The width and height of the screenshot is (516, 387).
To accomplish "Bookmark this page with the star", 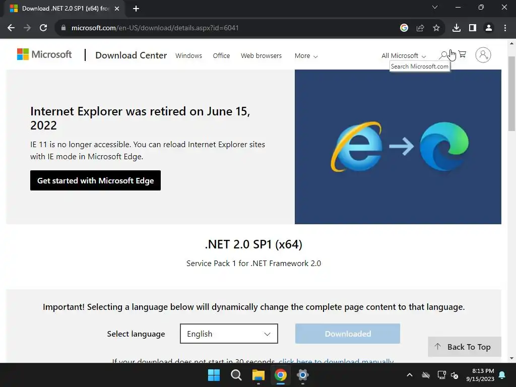I will pos(436,28).
